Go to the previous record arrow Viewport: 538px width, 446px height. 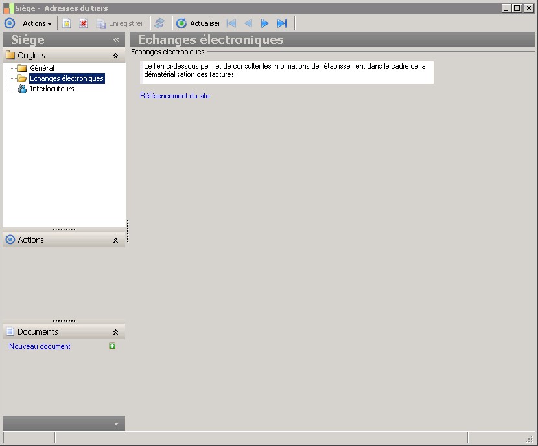[x=248, y=23]
